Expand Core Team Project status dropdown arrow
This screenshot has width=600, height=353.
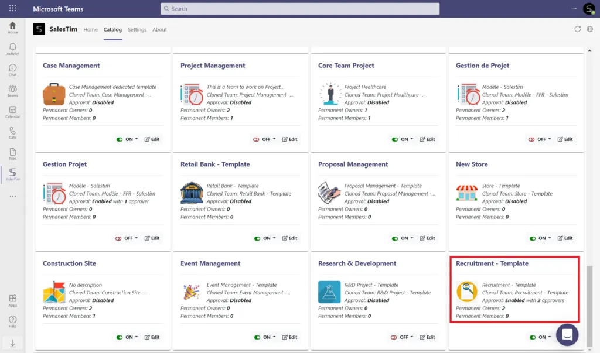tap(412, 139)
